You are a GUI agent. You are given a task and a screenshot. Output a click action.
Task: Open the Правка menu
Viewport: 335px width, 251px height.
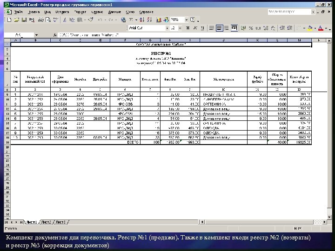(34, 12)
